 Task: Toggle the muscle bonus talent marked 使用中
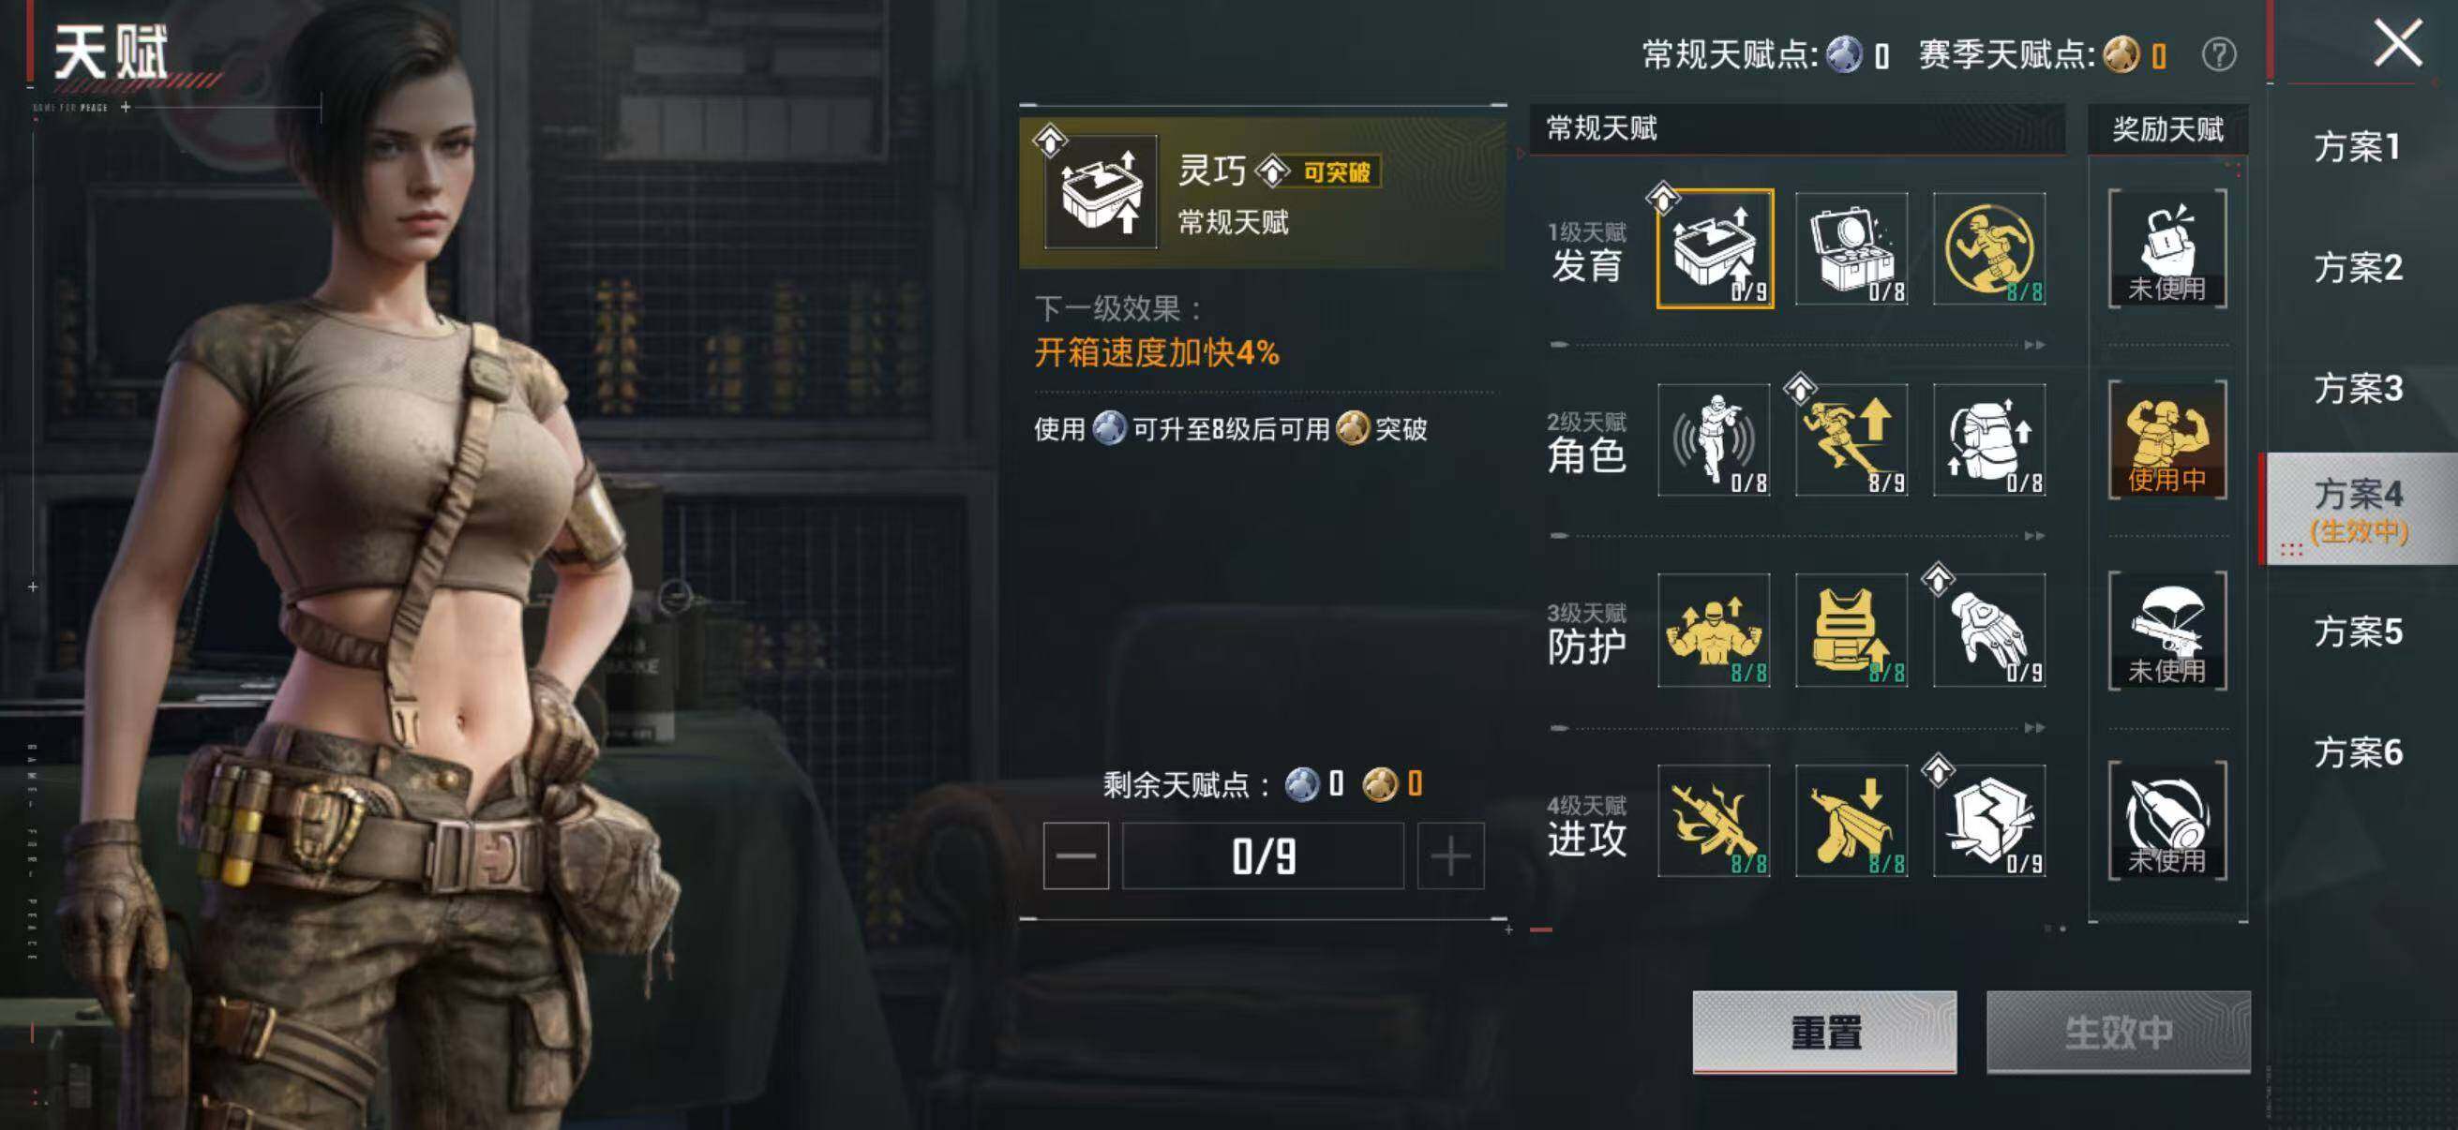pos(2168,439)
